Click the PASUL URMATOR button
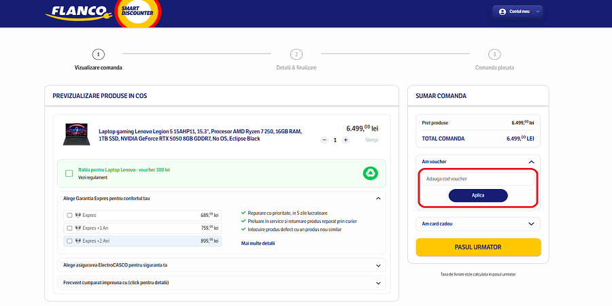 (x=478, y=247)
